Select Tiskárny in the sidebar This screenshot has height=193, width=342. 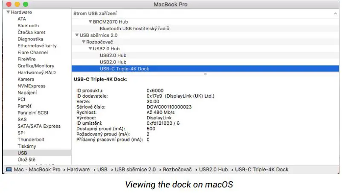27,146
